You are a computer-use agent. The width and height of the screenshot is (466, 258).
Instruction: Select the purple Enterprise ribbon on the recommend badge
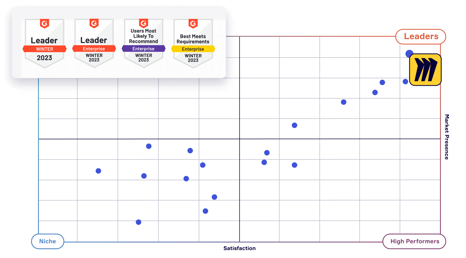(x=144, y=49)
